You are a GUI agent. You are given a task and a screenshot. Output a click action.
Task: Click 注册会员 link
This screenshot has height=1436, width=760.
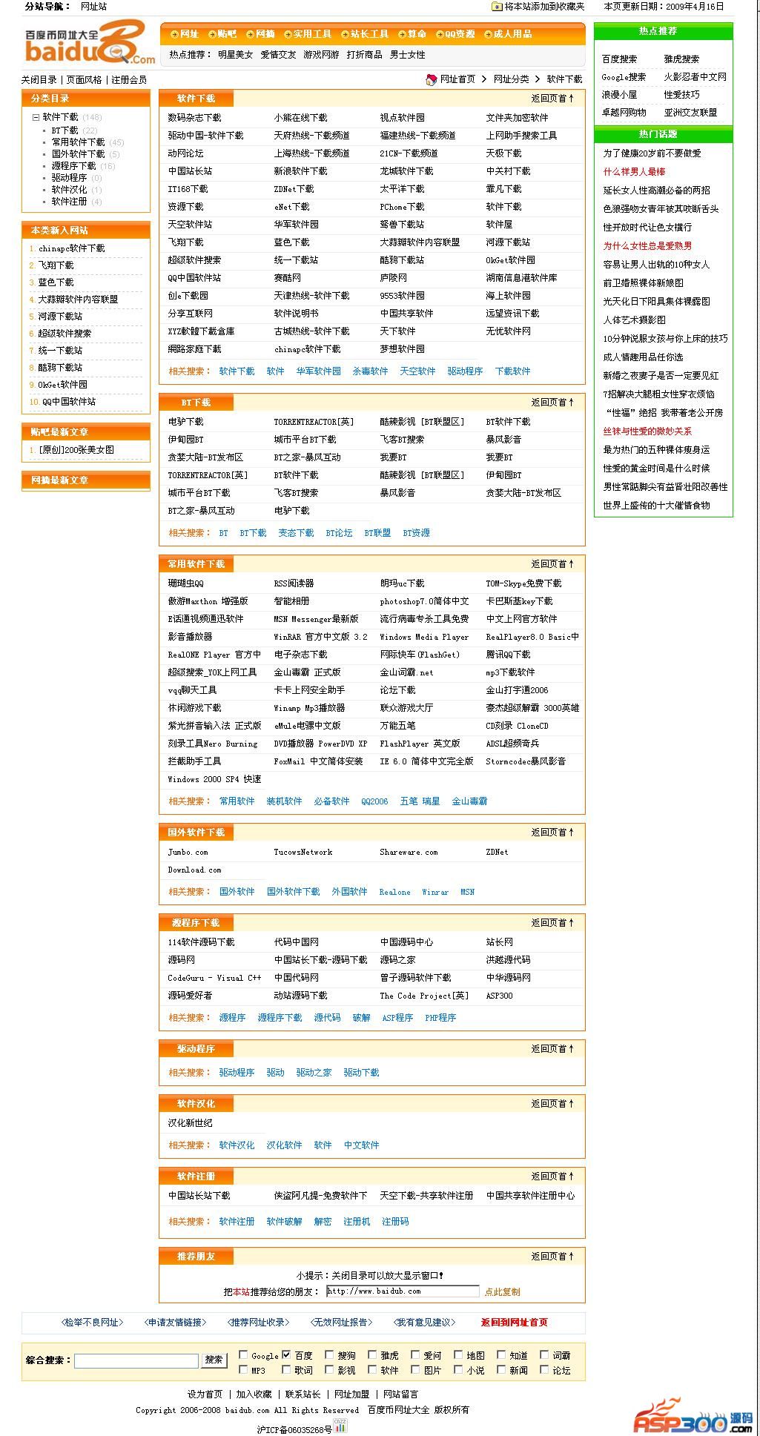[x=129, y=79]
